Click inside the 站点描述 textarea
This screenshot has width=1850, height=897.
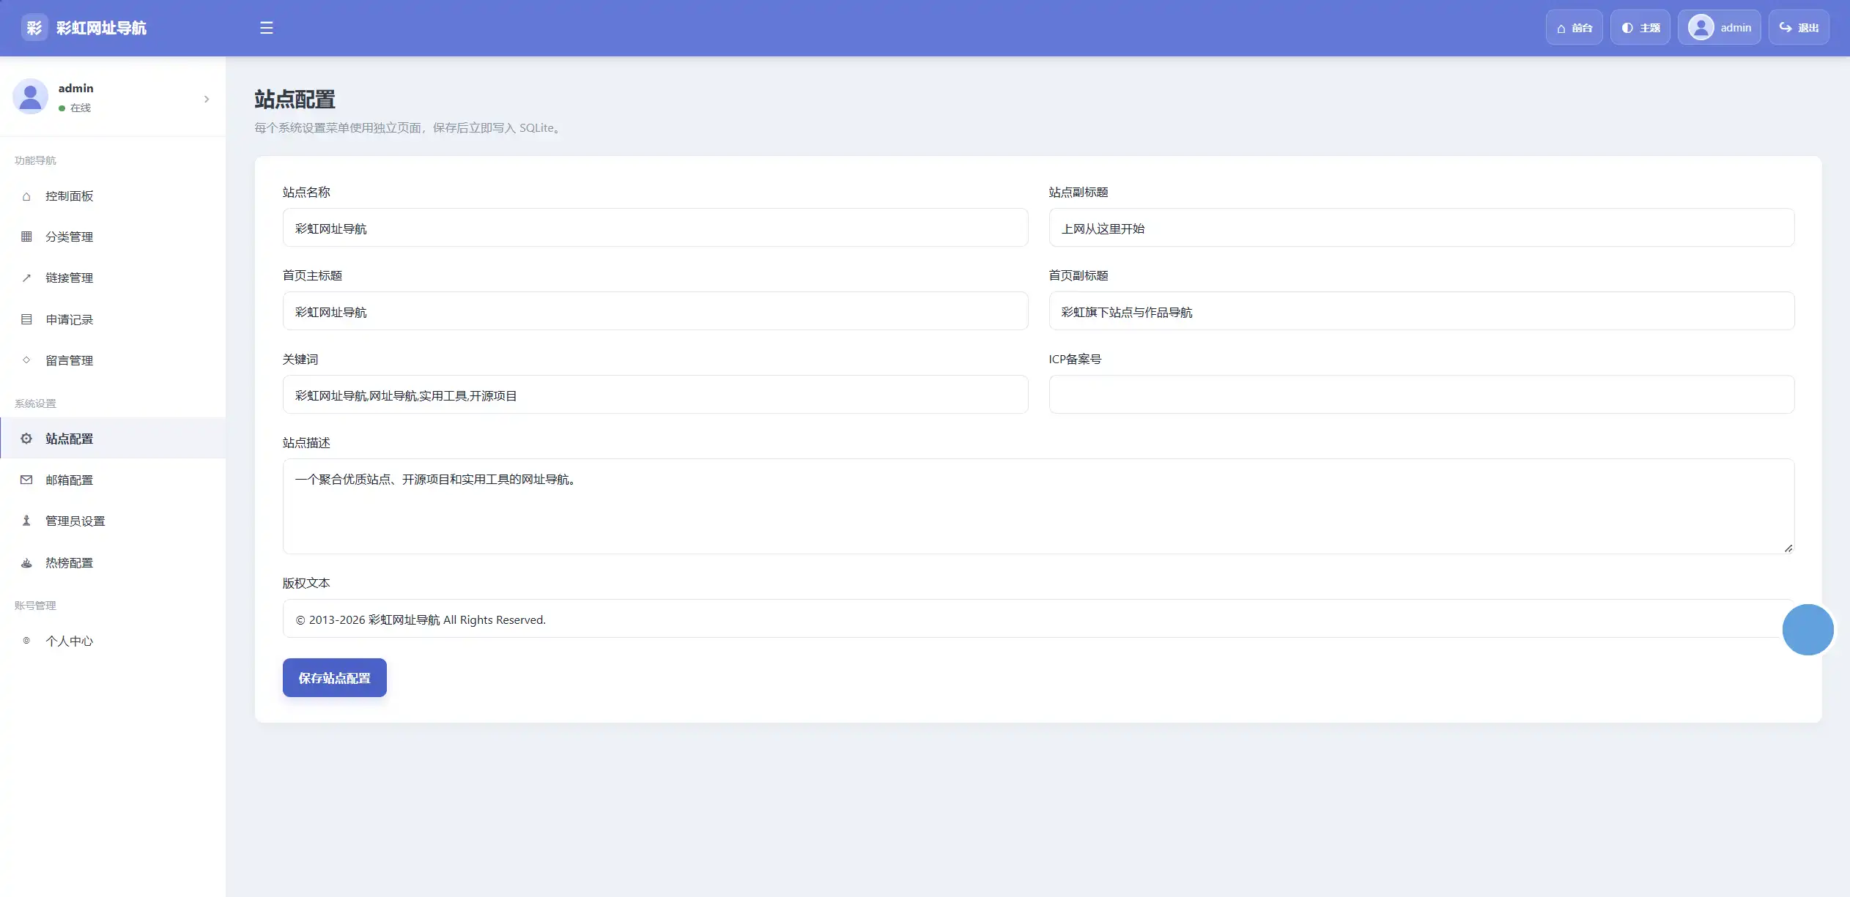point(1038,506)
